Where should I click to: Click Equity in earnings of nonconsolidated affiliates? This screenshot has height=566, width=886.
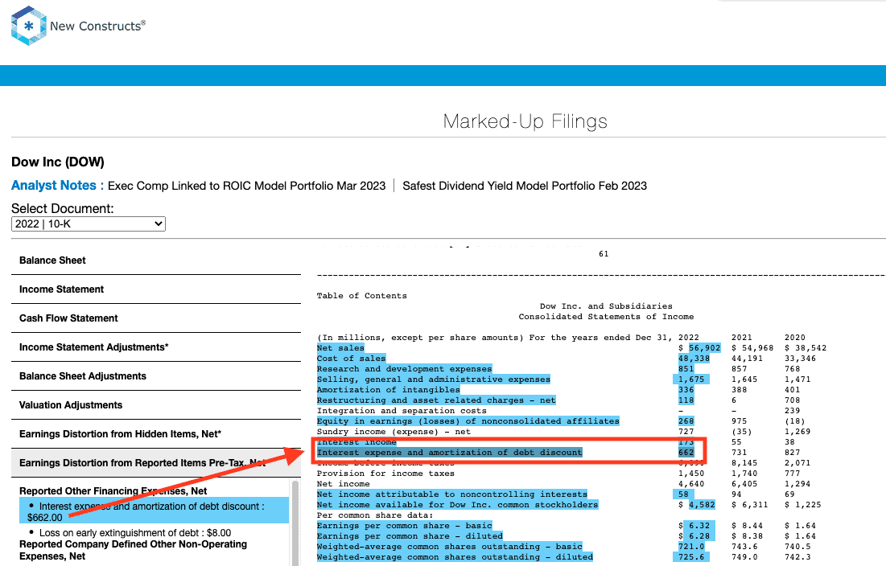pos(468,421)
